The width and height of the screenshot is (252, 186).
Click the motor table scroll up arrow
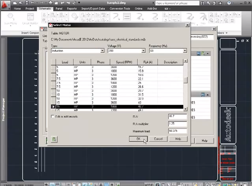pyautogui.click(x=185, y=61)
